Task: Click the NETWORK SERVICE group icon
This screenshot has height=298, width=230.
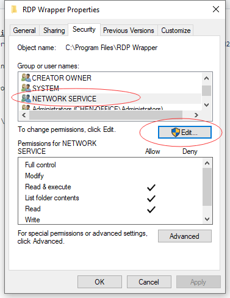Action: (26, 98)
